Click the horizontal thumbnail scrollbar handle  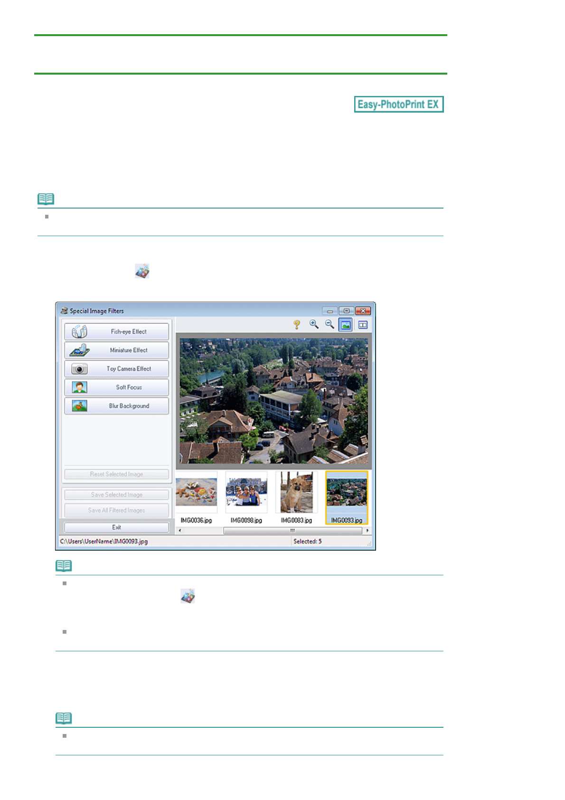(x=292, y=531)
